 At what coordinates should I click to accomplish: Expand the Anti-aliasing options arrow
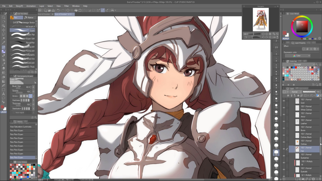coord(33,96)
